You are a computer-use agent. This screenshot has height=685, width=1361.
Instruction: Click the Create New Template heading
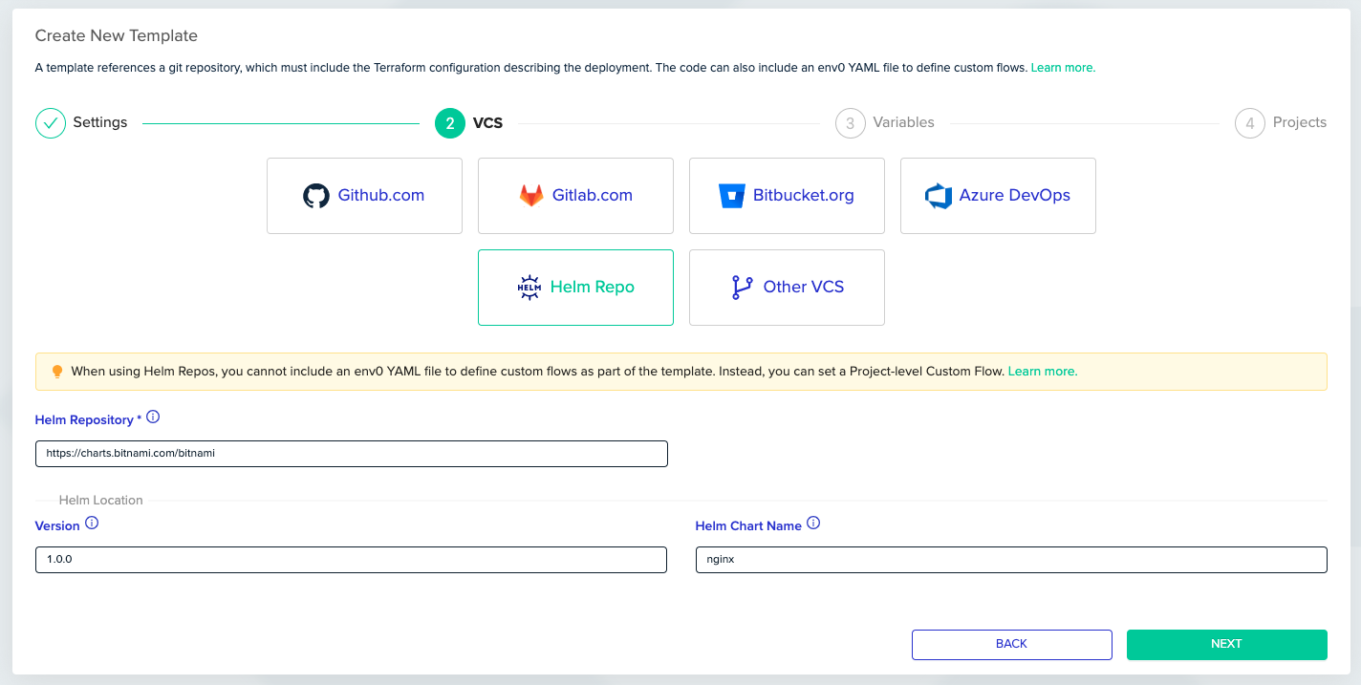tap(117, 36)
